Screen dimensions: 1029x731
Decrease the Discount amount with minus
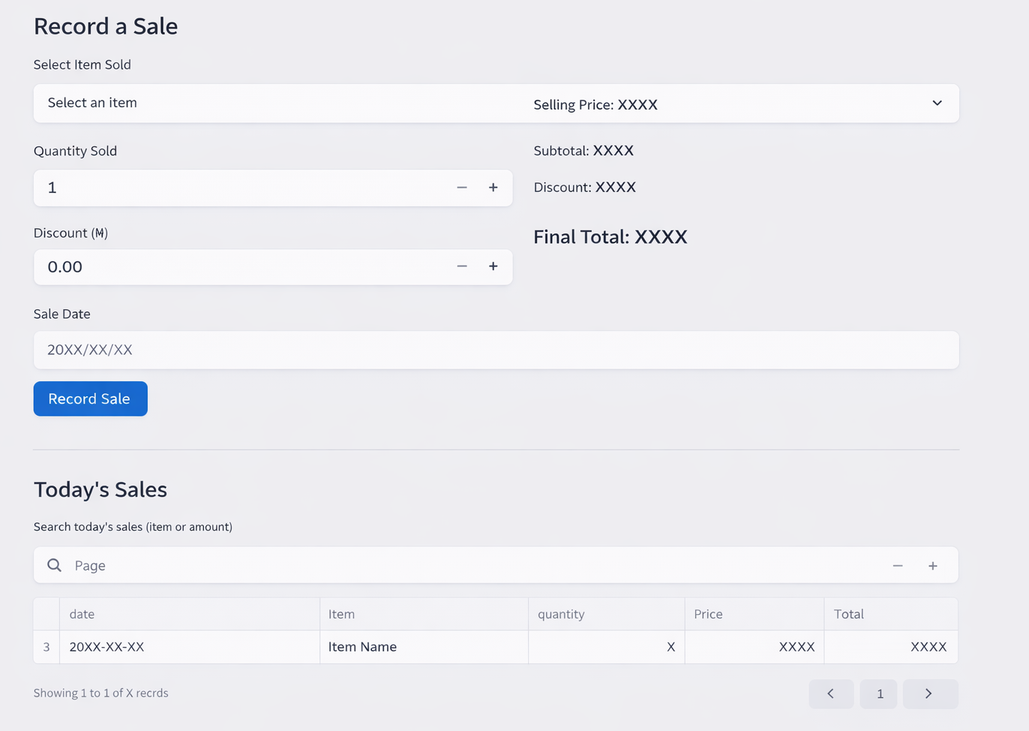pos(462,266)
